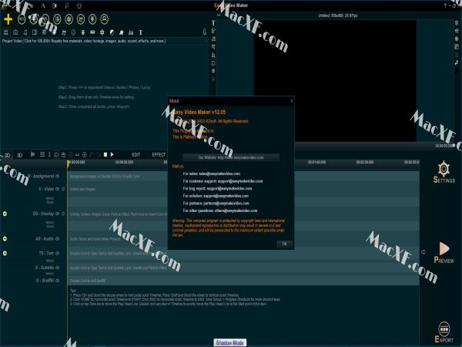The image size is (462, 347).
Task: Switch to the 3D timeline tab
Action: click(x=19, y=155)
